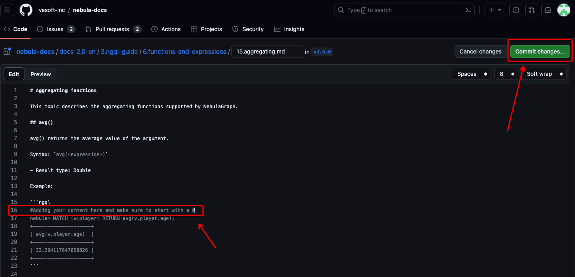The image size is (575, 277).
Task: Place cursor in '#Adding your comment here' line
Action: click(112, 210)
